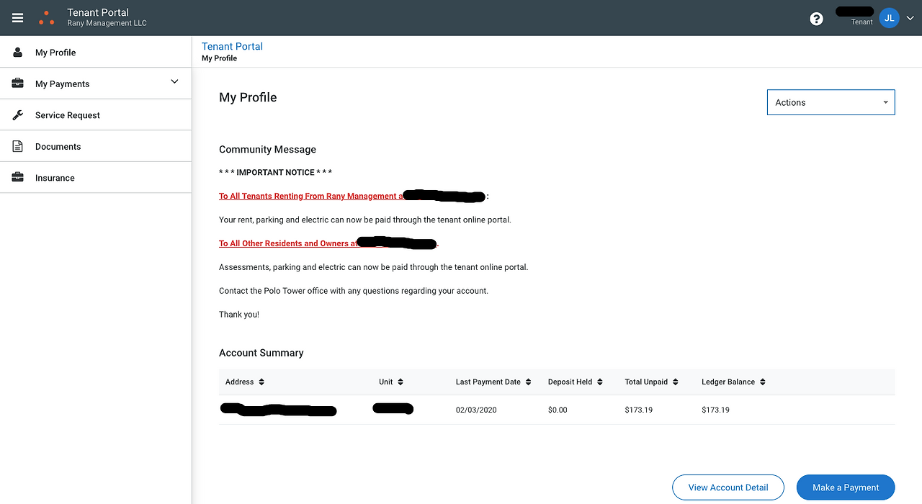Open the account menu chevron near the avatar
Screen dimensions: 922x504
click(909, 17)
